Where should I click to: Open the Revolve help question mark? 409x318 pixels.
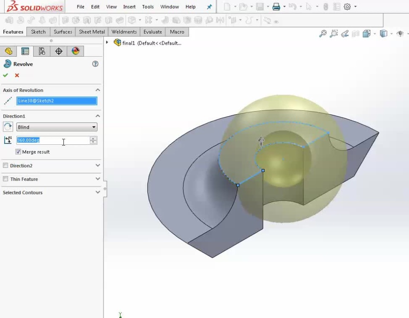[x=95, y=64]
